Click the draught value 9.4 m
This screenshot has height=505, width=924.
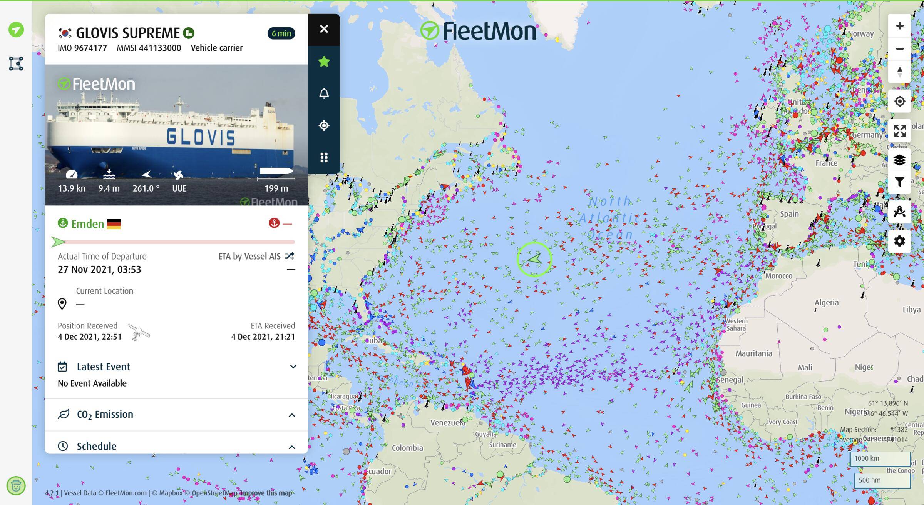click(x=109, y=188)
